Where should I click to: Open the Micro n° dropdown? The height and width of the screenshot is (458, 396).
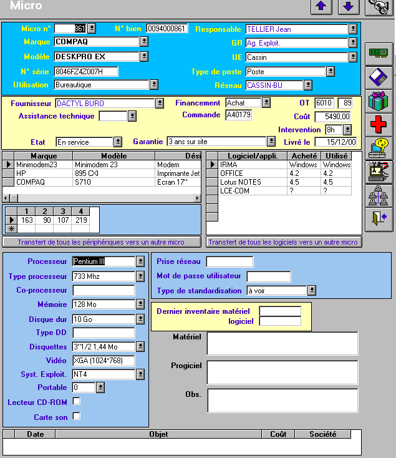92,28
